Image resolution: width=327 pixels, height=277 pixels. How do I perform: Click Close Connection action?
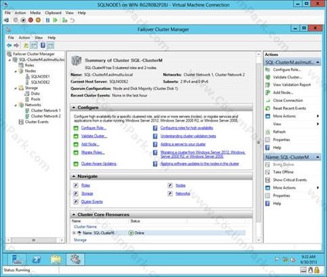(288, 101)
